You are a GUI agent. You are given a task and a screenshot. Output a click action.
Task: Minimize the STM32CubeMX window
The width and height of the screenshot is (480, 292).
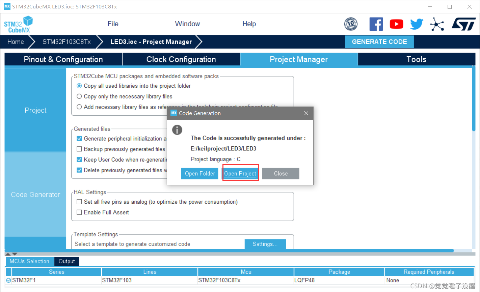click(x=430, y=7)
